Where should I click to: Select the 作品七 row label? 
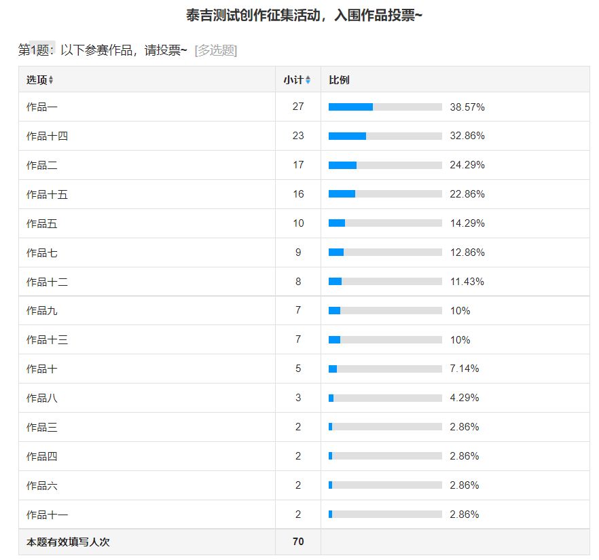(42, 253)
